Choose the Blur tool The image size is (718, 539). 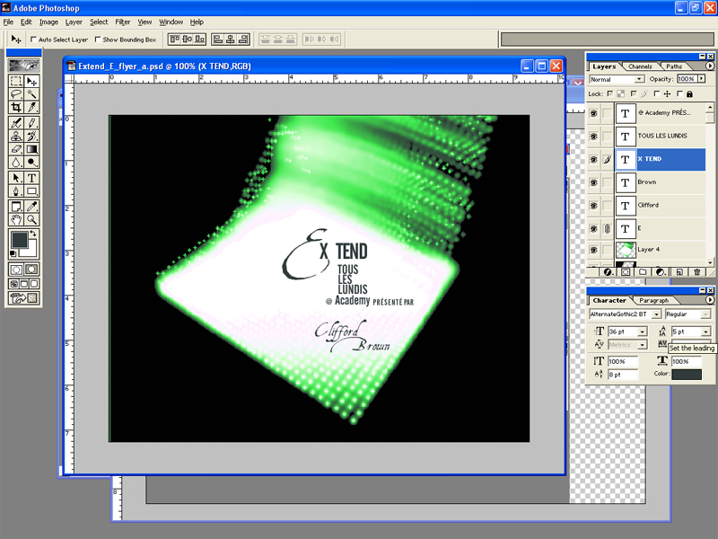(16, 162)
